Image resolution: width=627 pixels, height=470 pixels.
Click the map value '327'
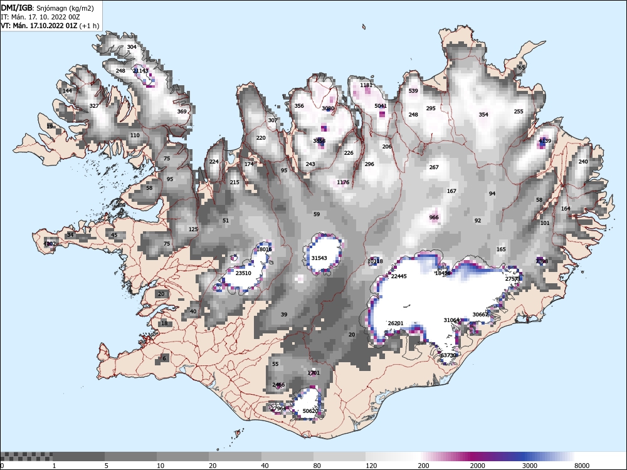[94, 106]
